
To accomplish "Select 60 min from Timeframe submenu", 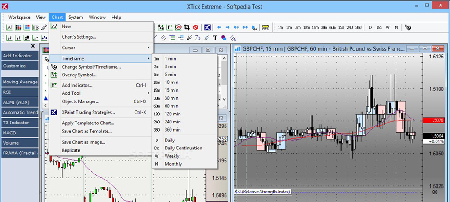I will (171, 106).
